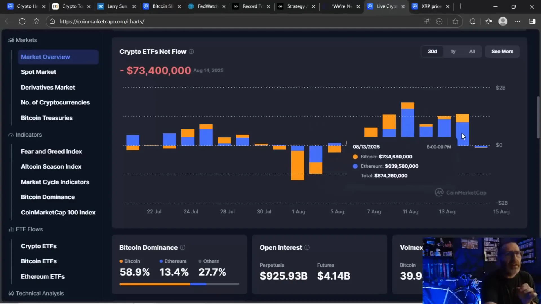Open browser settings and more menu

[x=517, y=21]
